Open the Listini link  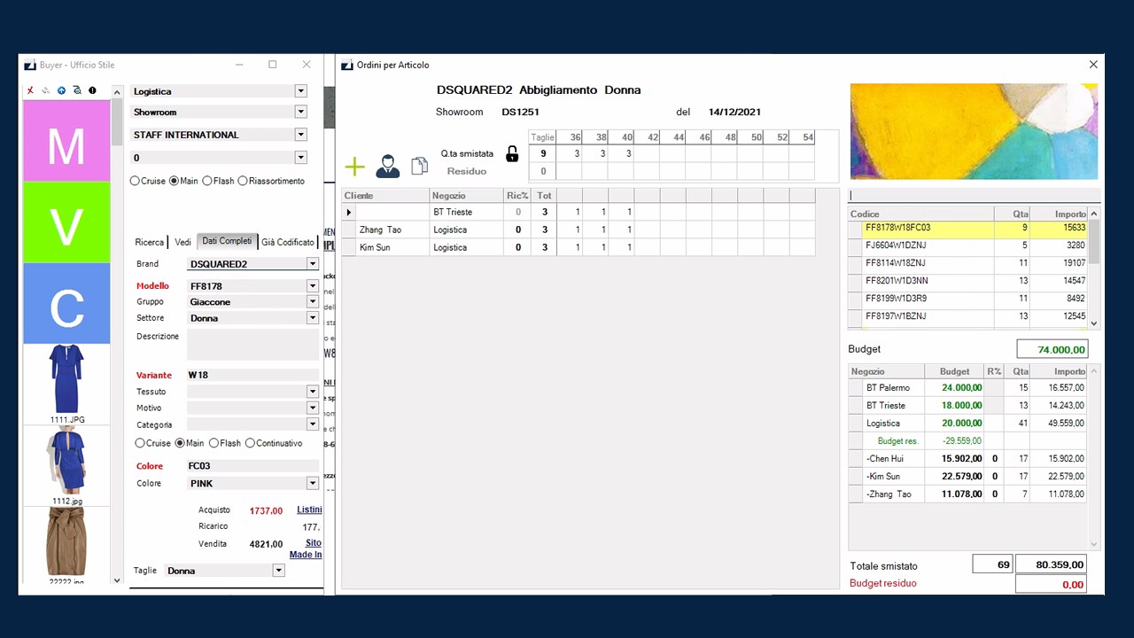309,510
